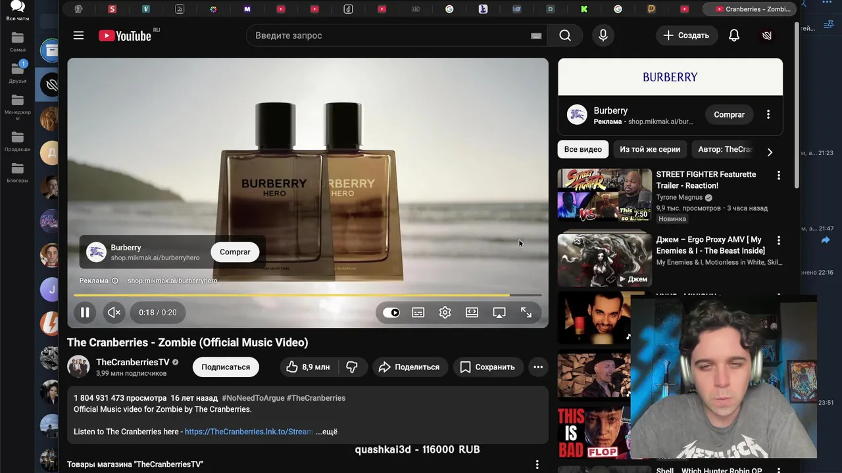
Task: Toggle the autoplay switch in the player
Action: pos(391,313)
